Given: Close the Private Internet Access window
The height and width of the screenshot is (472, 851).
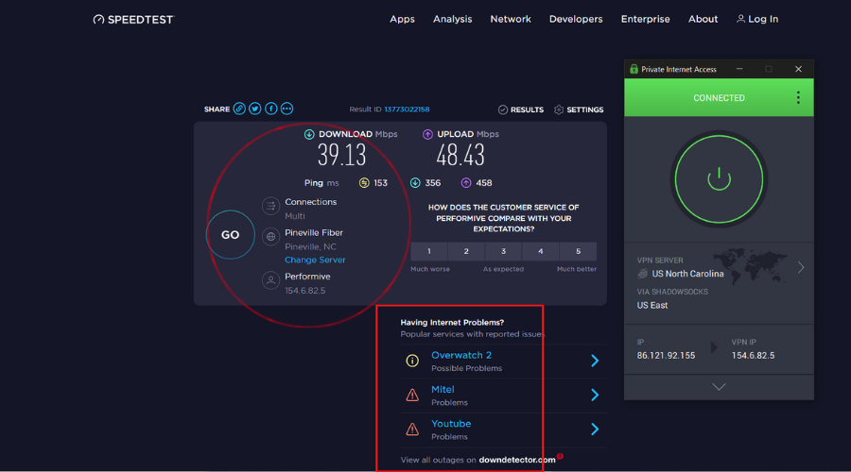Looking at the screenshot, I should [798, 69].
